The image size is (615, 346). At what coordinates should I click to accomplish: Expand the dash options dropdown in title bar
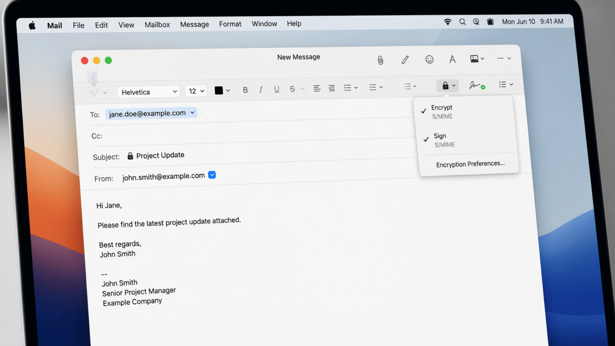click(x=504, y=58)
